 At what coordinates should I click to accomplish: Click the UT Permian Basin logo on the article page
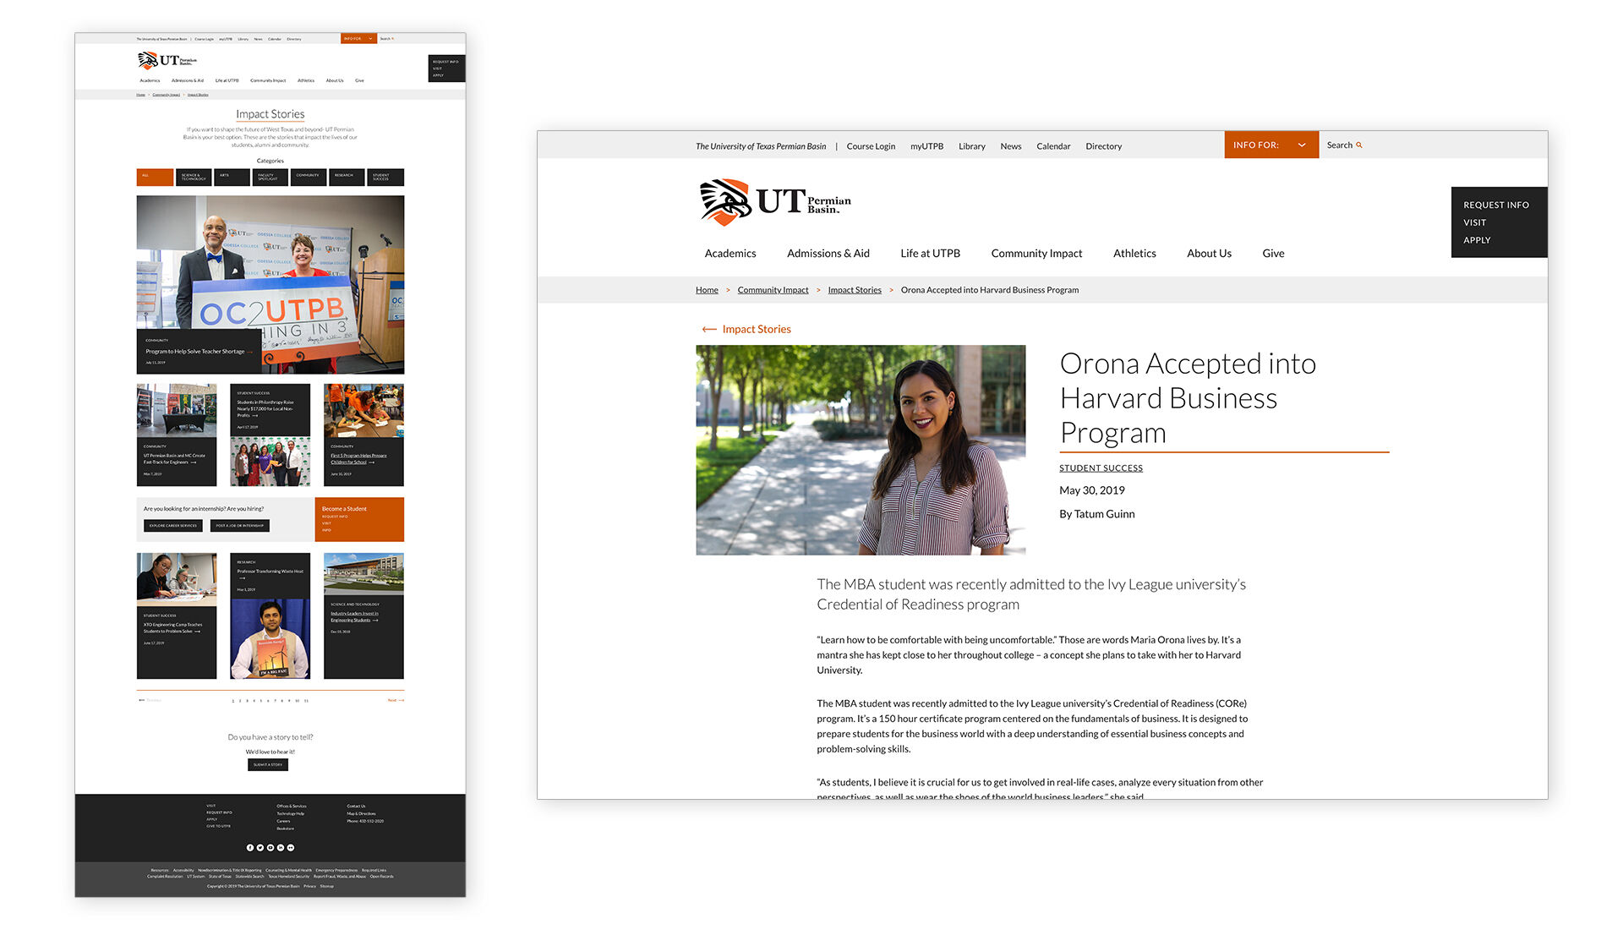(775, 202)
